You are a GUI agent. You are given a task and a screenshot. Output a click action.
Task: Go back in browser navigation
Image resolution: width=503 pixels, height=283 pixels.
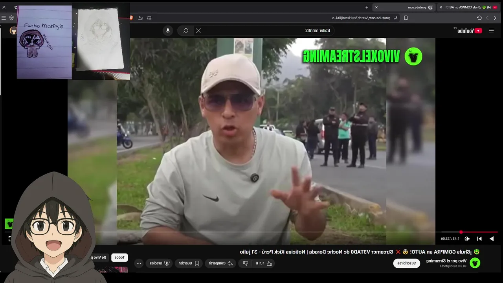tap(495, 18)
